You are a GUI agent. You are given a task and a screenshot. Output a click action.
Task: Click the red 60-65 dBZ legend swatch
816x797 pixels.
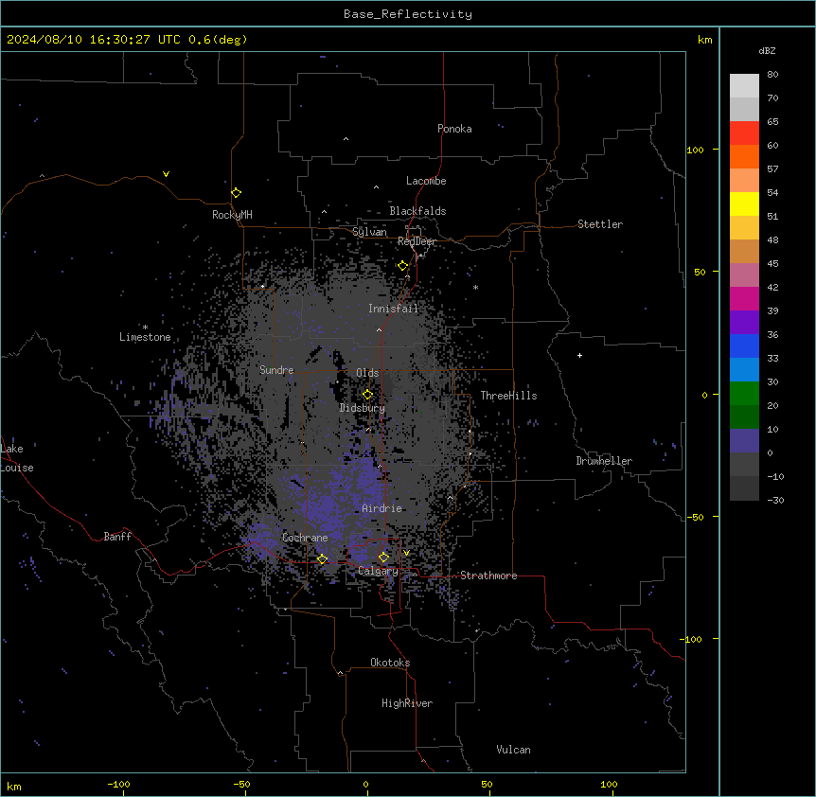744,133
